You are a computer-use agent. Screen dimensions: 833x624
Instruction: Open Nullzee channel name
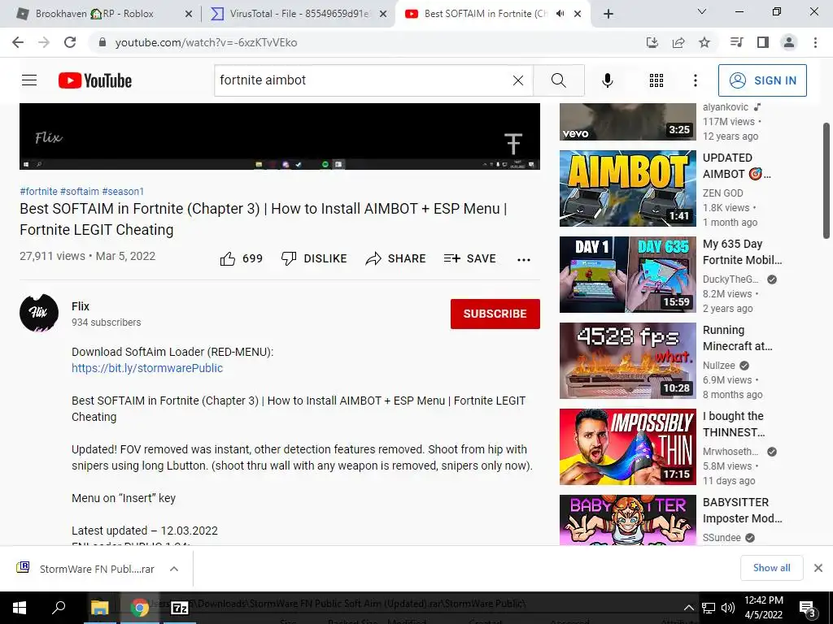tap(719, 366)
